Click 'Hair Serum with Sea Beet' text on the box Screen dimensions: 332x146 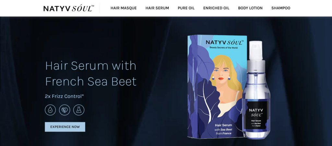pyautogui.click(x=224, y=129)
